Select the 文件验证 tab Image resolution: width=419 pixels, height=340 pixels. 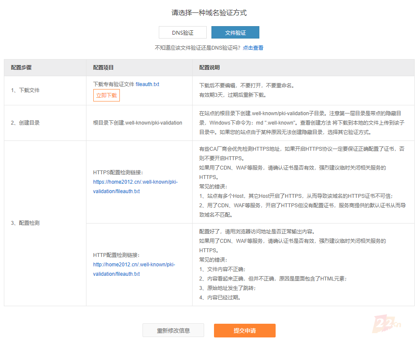tap(235, 33)
